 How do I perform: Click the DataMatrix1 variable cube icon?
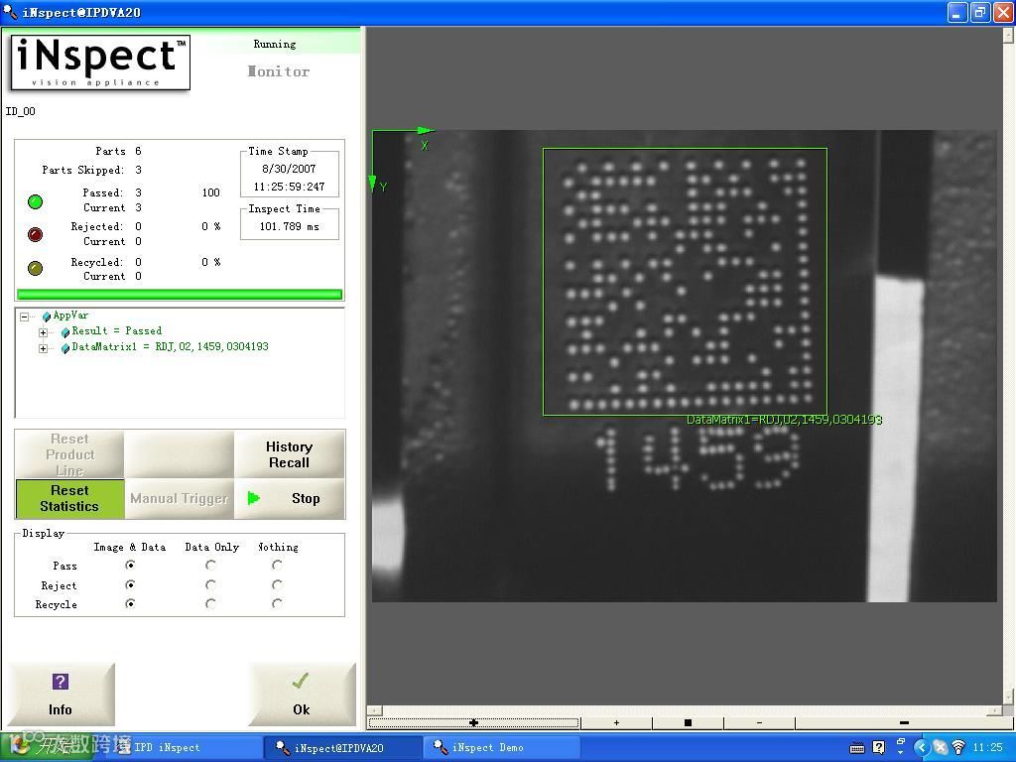[x=65, y=348]
